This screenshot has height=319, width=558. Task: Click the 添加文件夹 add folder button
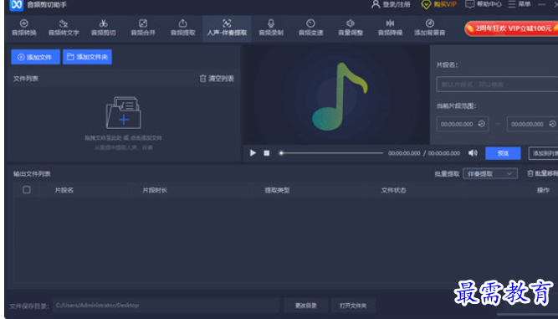(87, 57)
